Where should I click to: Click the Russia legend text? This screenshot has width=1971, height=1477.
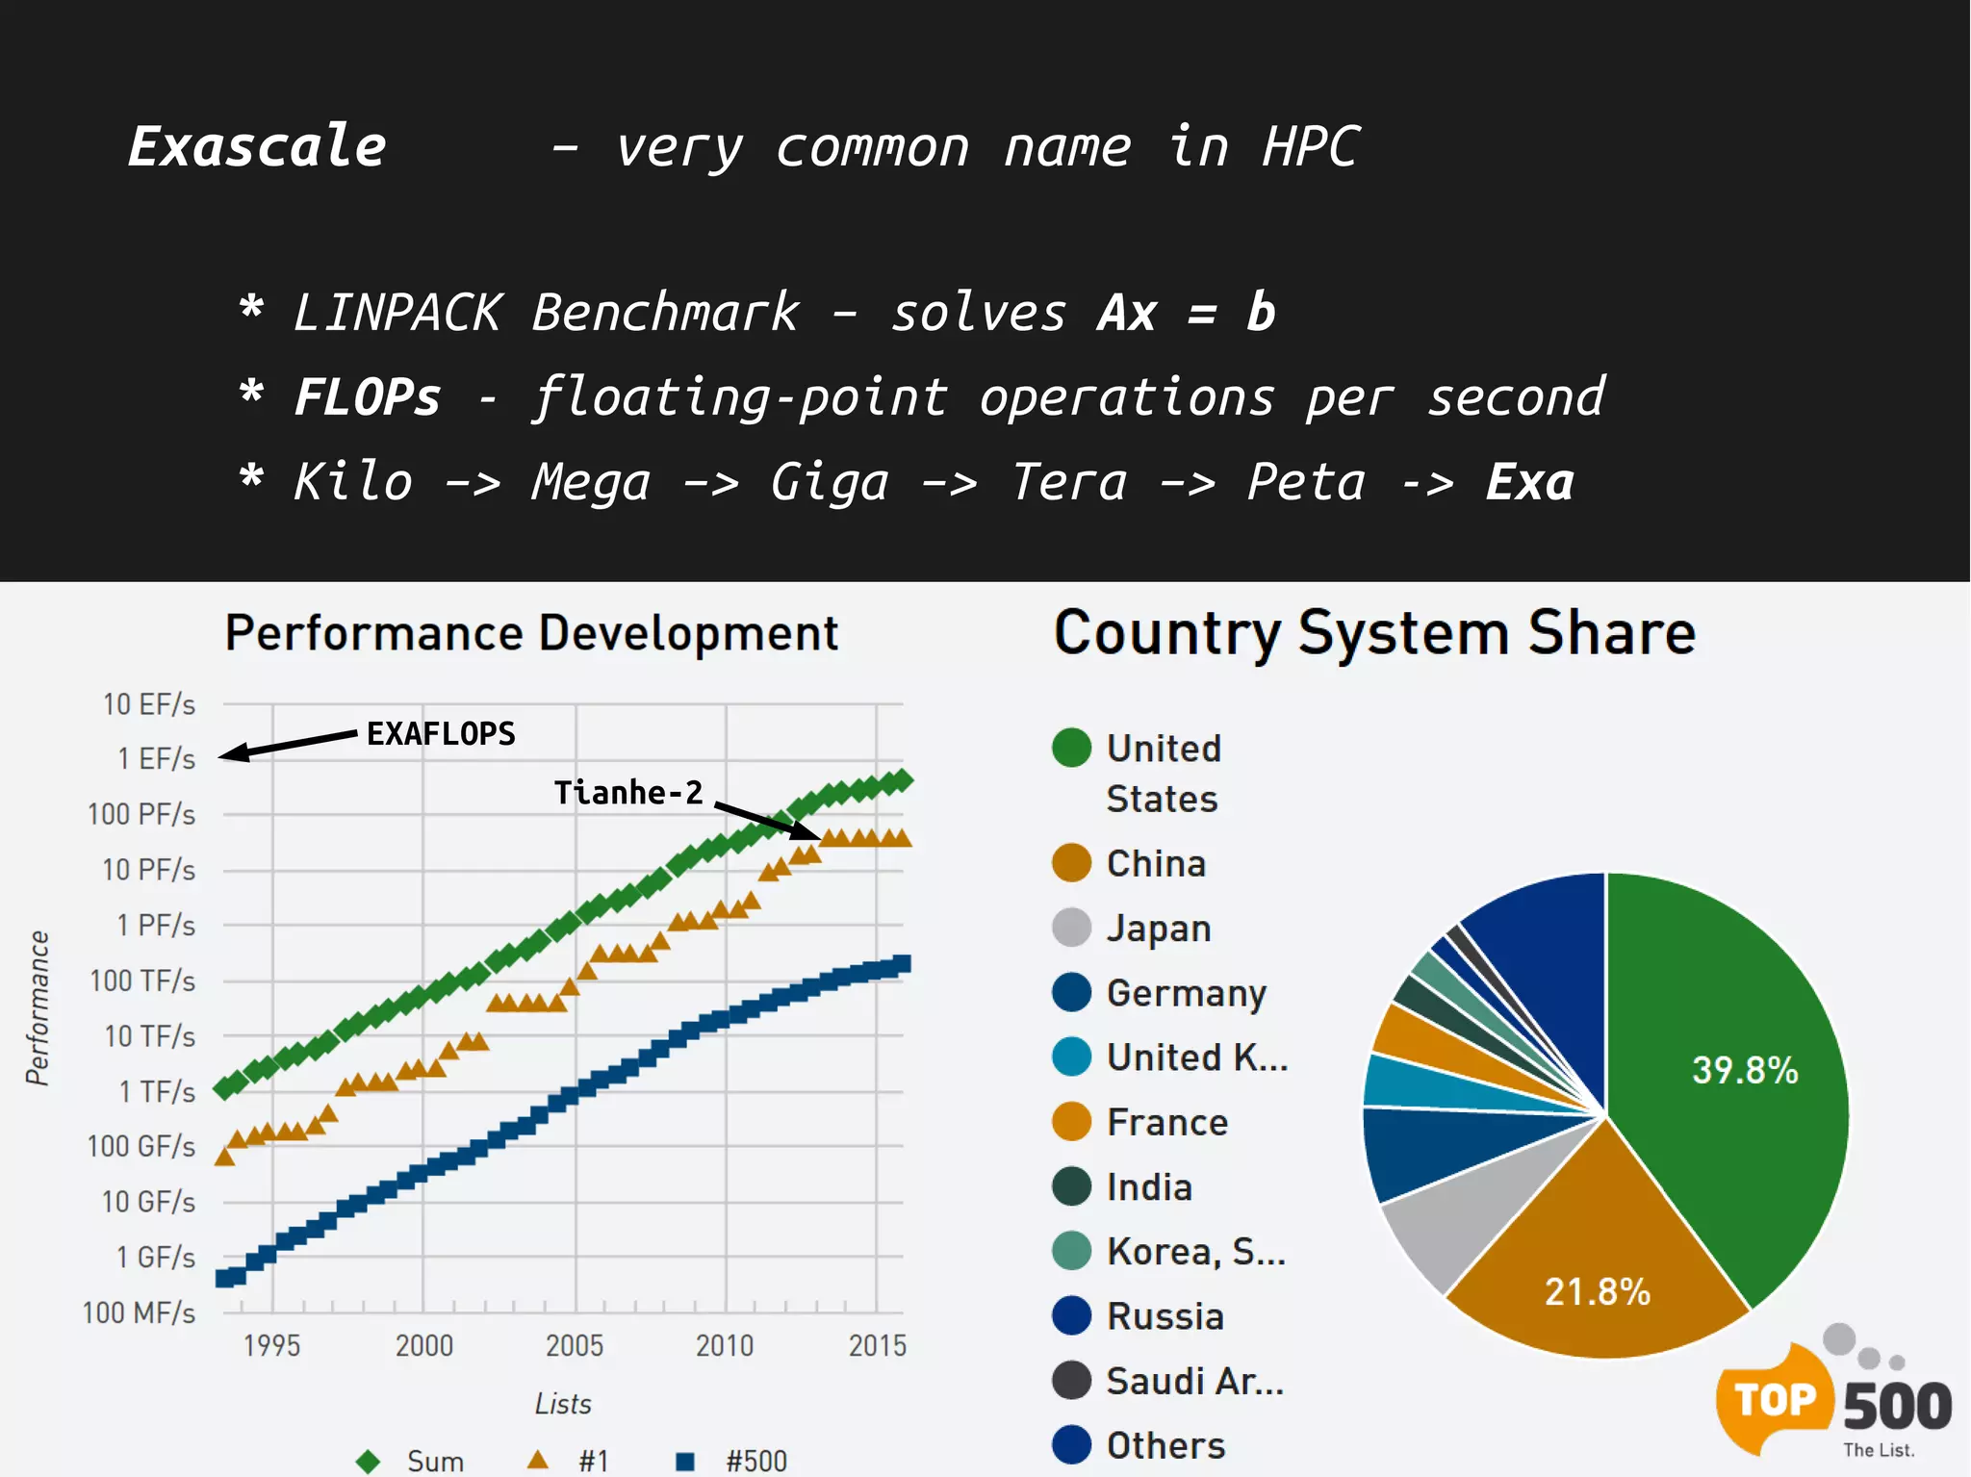tap(1165, 1315)
